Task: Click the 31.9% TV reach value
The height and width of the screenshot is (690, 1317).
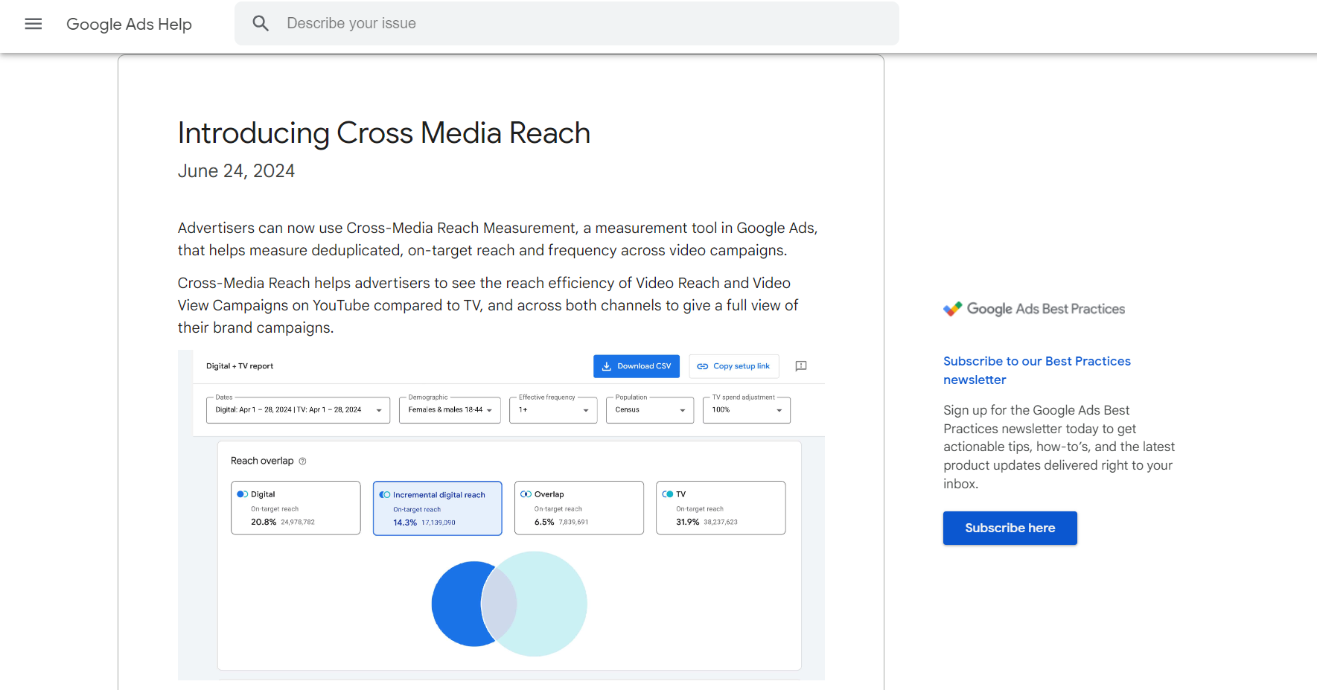Action: pyautogui.click(x=688, y=522)
